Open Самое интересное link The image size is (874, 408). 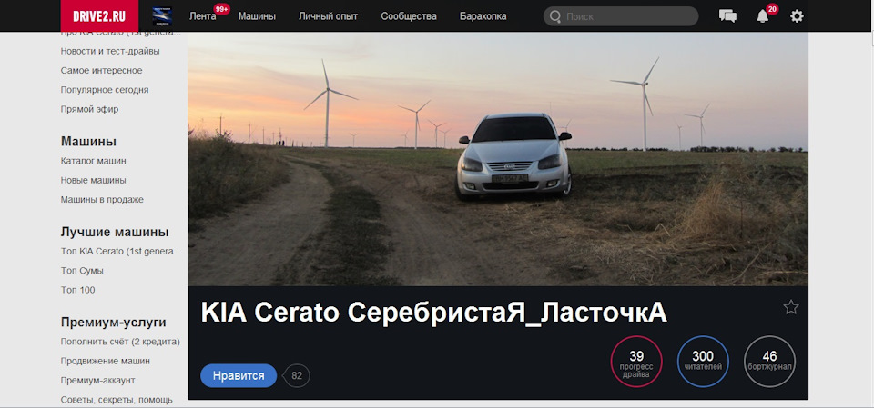[101, 71]
